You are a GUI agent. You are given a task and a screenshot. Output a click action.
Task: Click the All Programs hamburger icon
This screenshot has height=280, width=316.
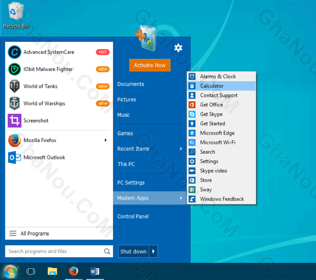[13, 233]
